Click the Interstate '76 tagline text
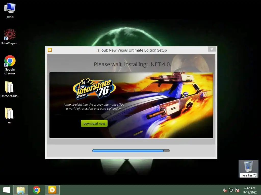 tap(94, 107)
